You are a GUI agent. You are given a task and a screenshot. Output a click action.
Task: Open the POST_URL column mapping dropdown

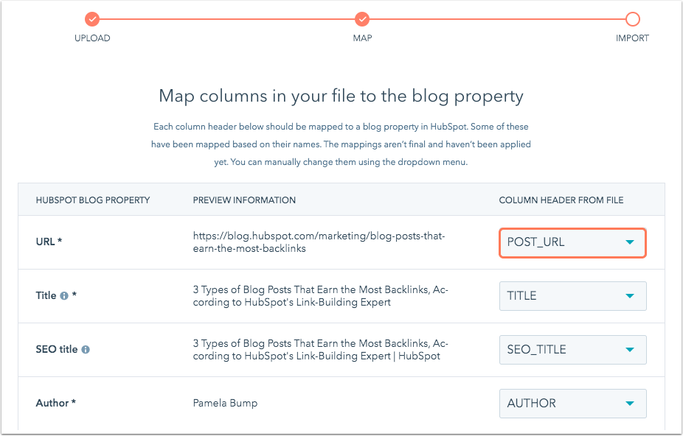coord(572,242)
